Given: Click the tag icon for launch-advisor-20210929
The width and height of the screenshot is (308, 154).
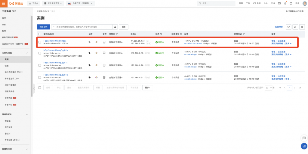Looking at the screenshot, I should [x=90, y=42].
